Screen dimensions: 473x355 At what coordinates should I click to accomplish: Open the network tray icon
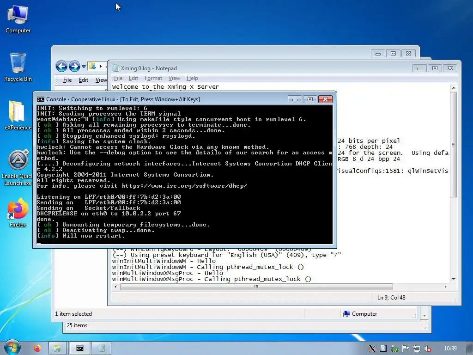(x=417, y=349)
